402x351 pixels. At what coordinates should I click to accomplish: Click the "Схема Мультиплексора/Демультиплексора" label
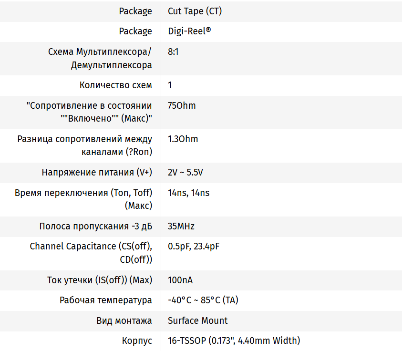[x=100, y=58]
